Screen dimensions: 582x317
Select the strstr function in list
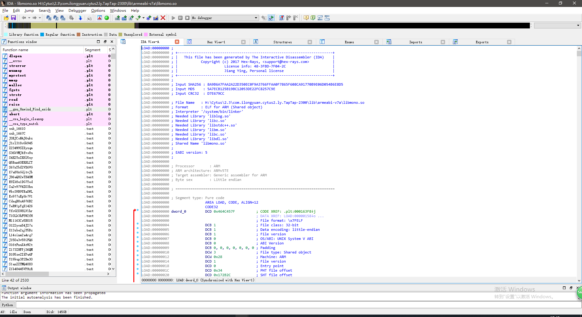[15, 95]
